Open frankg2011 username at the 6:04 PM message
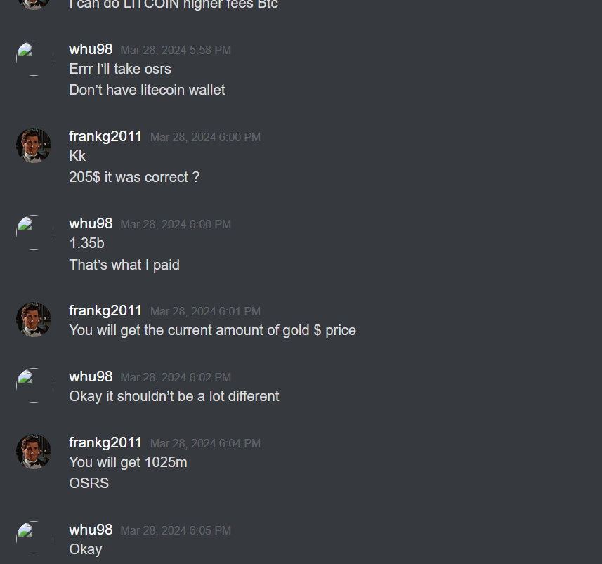 [105, 443]
